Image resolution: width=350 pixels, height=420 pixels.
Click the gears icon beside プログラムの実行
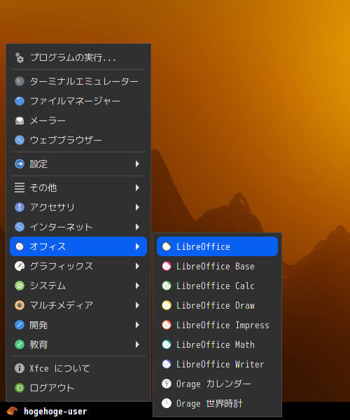tap(20, 57)
